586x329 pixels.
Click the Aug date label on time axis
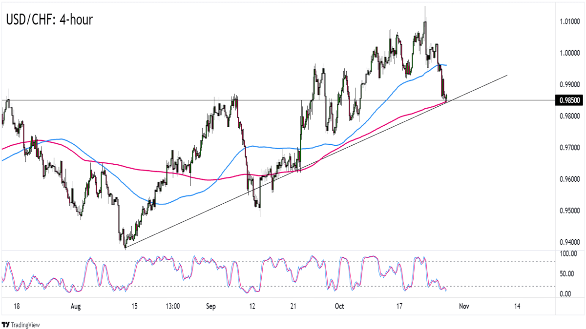tap(75, 307)
